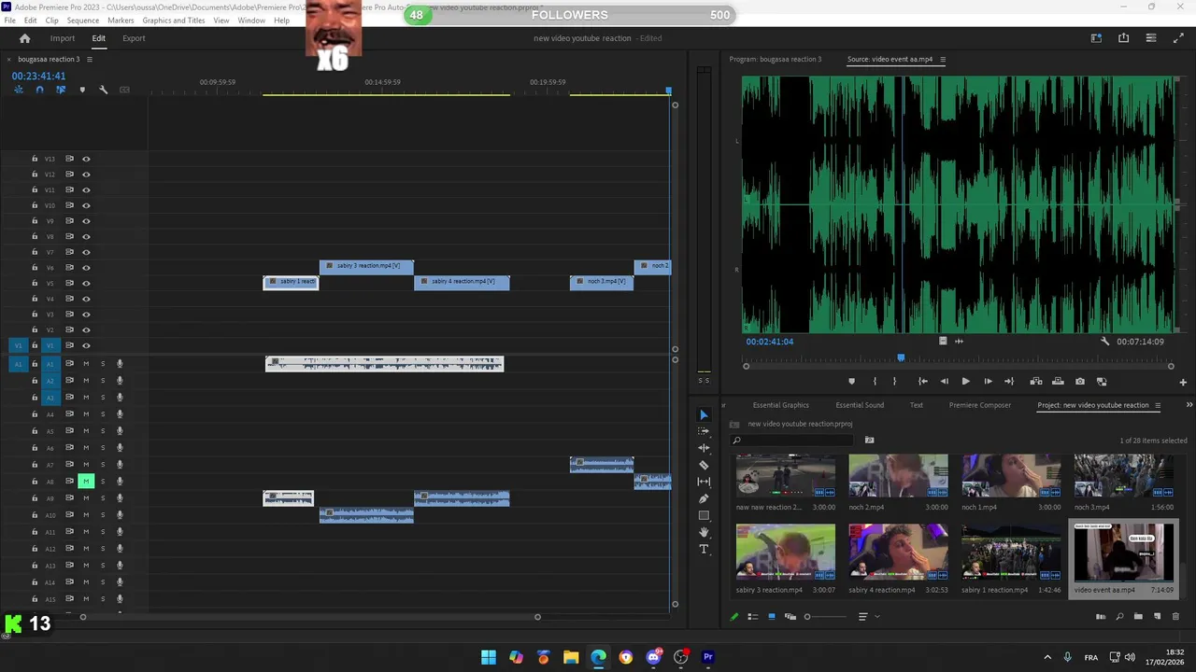Switch to Essential Graphics tab
The height and width of the screenshot is (672, 1196).
tap(781, 405)
